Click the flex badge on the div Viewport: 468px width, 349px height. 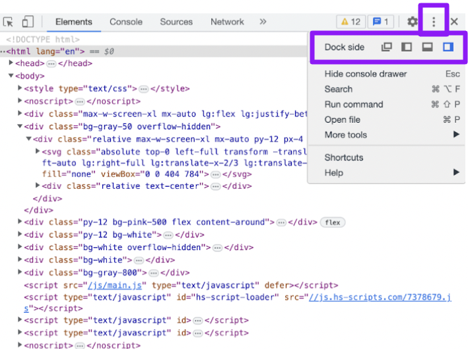(x=333, y=222)
